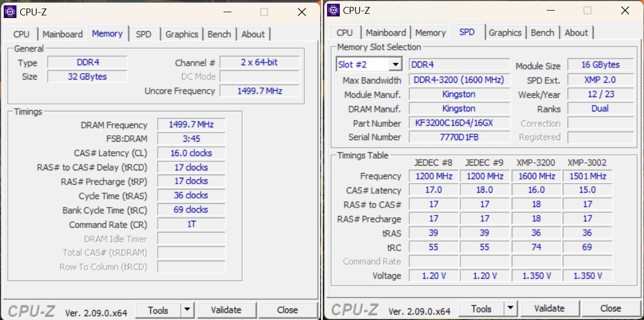This screenshot has height=320, width=644.
Task: Click the tRC 74 cell under XMP-3200
Action: click(x=536, y=247)
